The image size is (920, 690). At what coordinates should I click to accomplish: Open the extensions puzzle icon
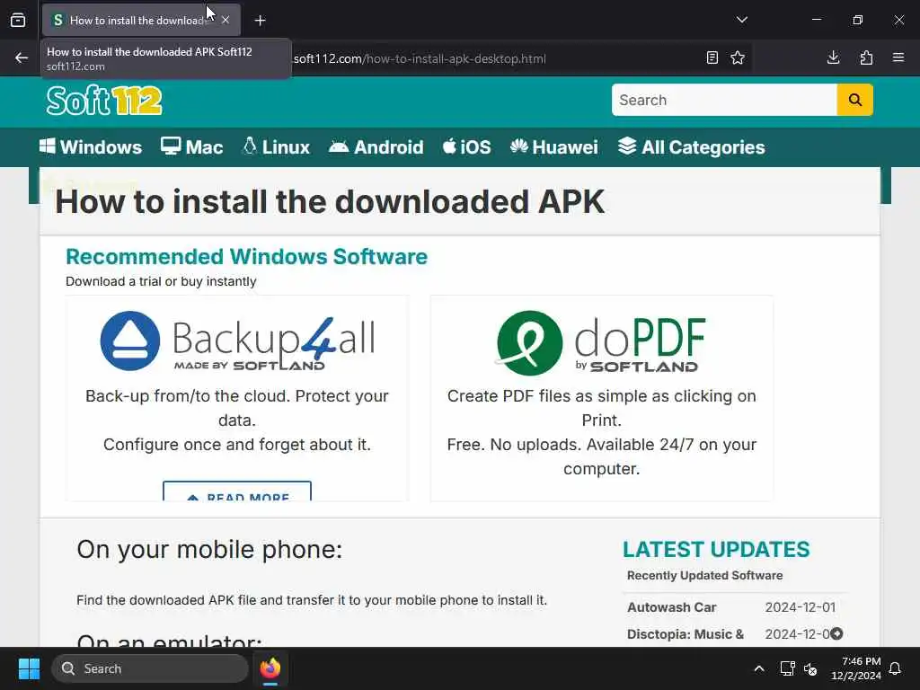866,57
